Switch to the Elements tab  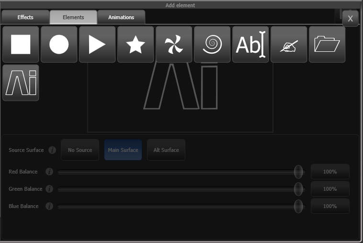[x=73, y=17]
